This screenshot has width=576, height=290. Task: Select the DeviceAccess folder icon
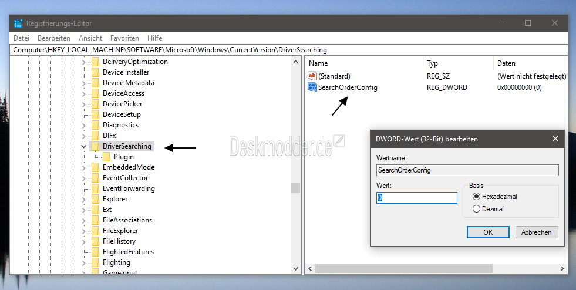click(95, 93)
